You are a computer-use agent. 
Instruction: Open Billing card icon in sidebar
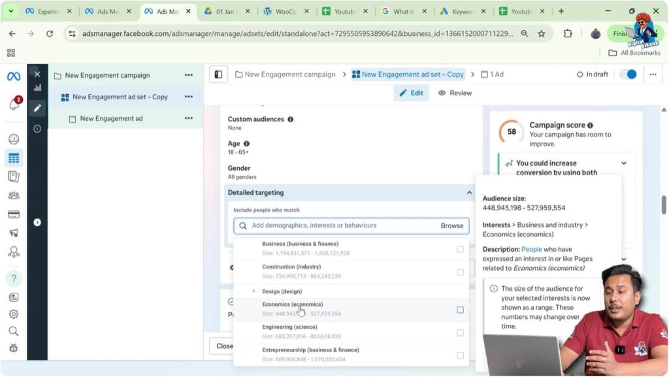point(14,214)
